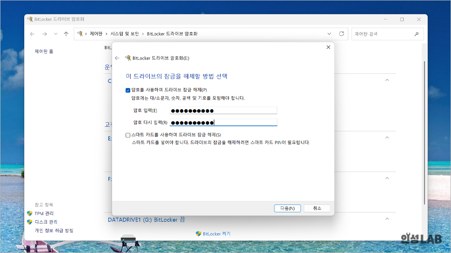Click BitLocker 켜기 link for G: drive
The image size is (451, 253).
tap(216, 234)
